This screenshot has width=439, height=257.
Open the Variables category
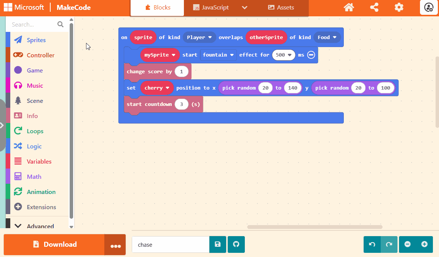click(x=37, y=162)
